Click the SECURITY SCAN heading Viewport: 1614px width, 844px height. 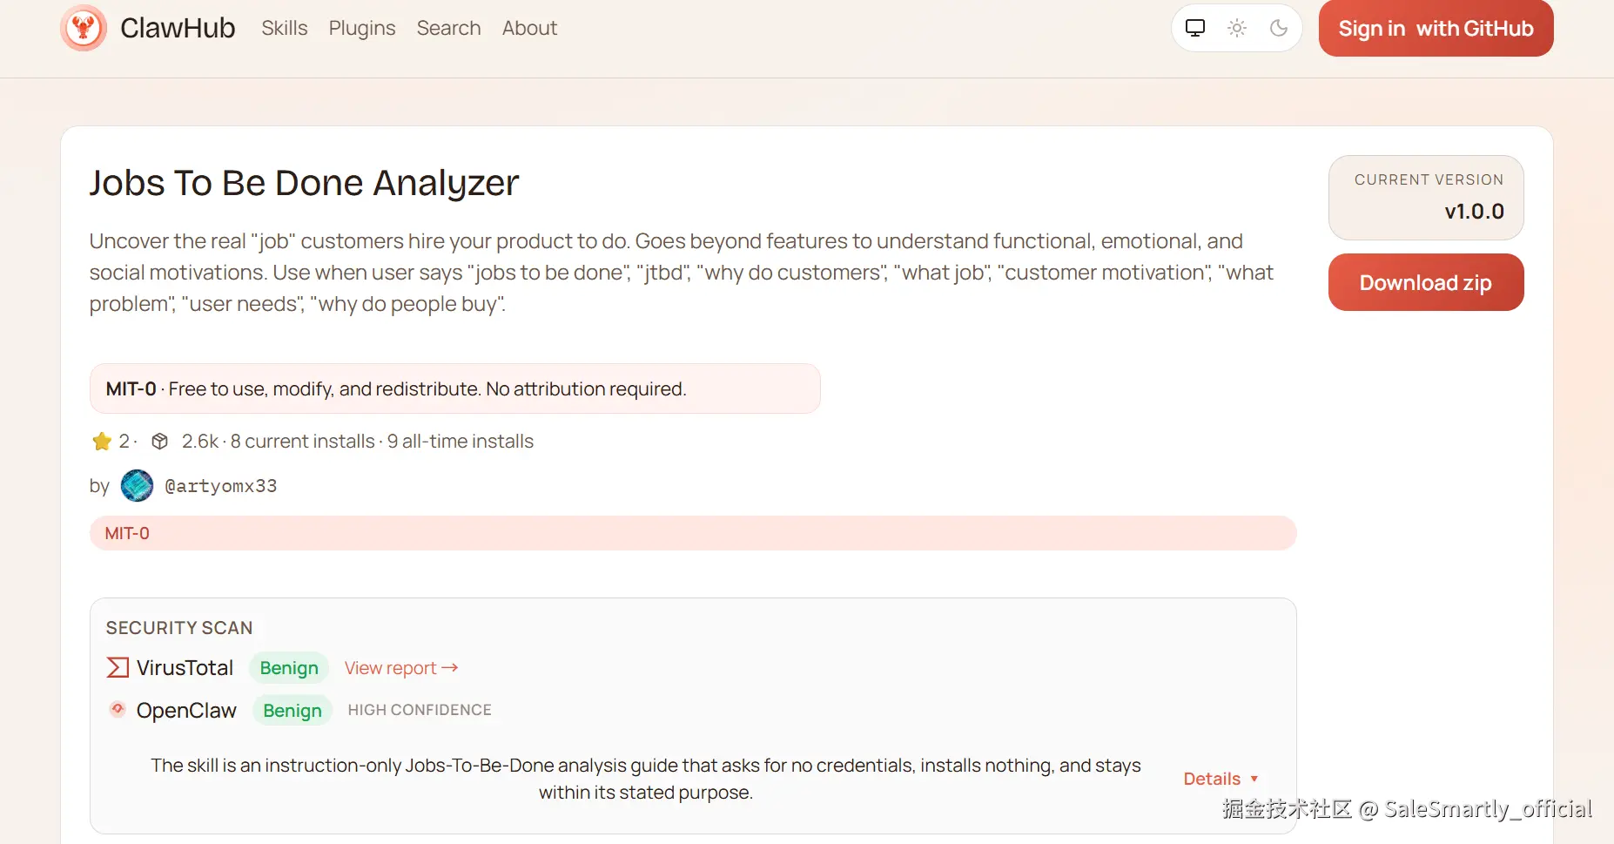[x=179, y=628]
